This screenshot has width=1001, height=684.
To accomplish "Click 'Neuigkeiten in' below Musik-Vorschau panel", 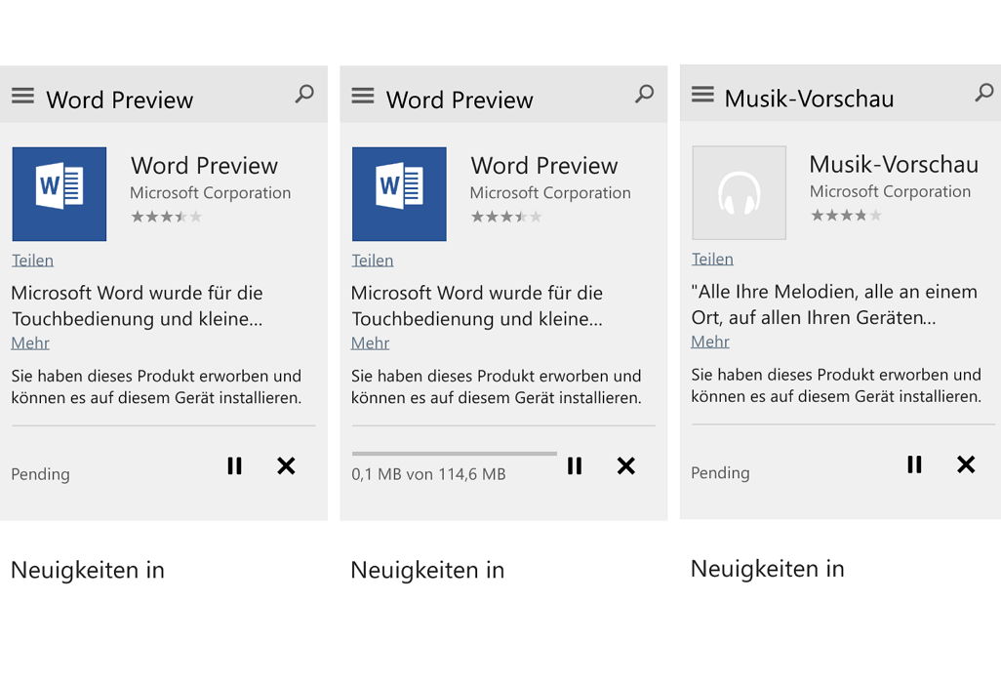I will tap(768, 569).
